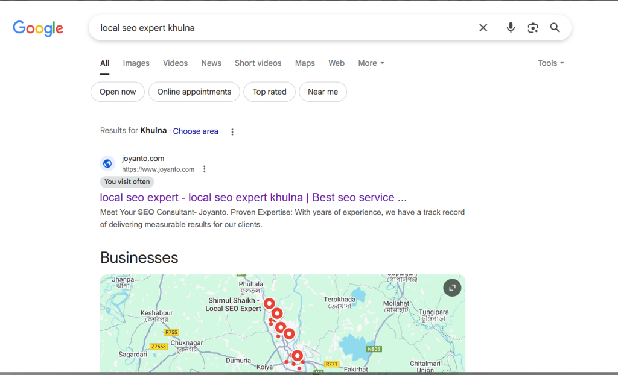Click the Businesses heading
The width and height of the screenshot is (618, 375).
139,257
